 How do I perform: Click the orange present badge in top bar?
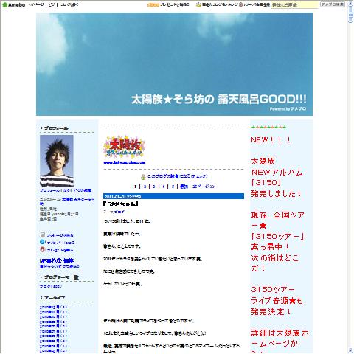pyautogui.click(x=153, y=4)
